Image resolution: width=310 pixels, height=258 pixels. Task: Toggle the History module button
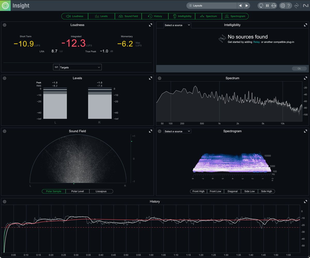coord(155,16)
